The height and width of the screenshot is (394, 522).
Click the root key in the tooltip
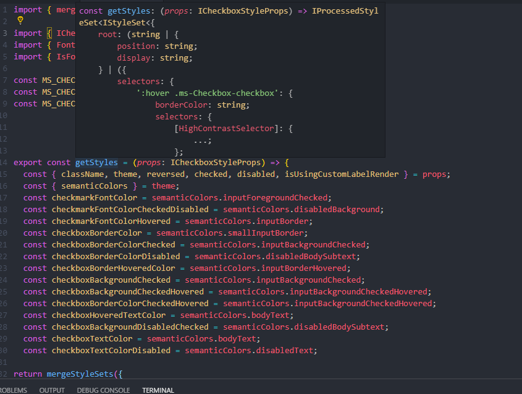tap(107, 35)
